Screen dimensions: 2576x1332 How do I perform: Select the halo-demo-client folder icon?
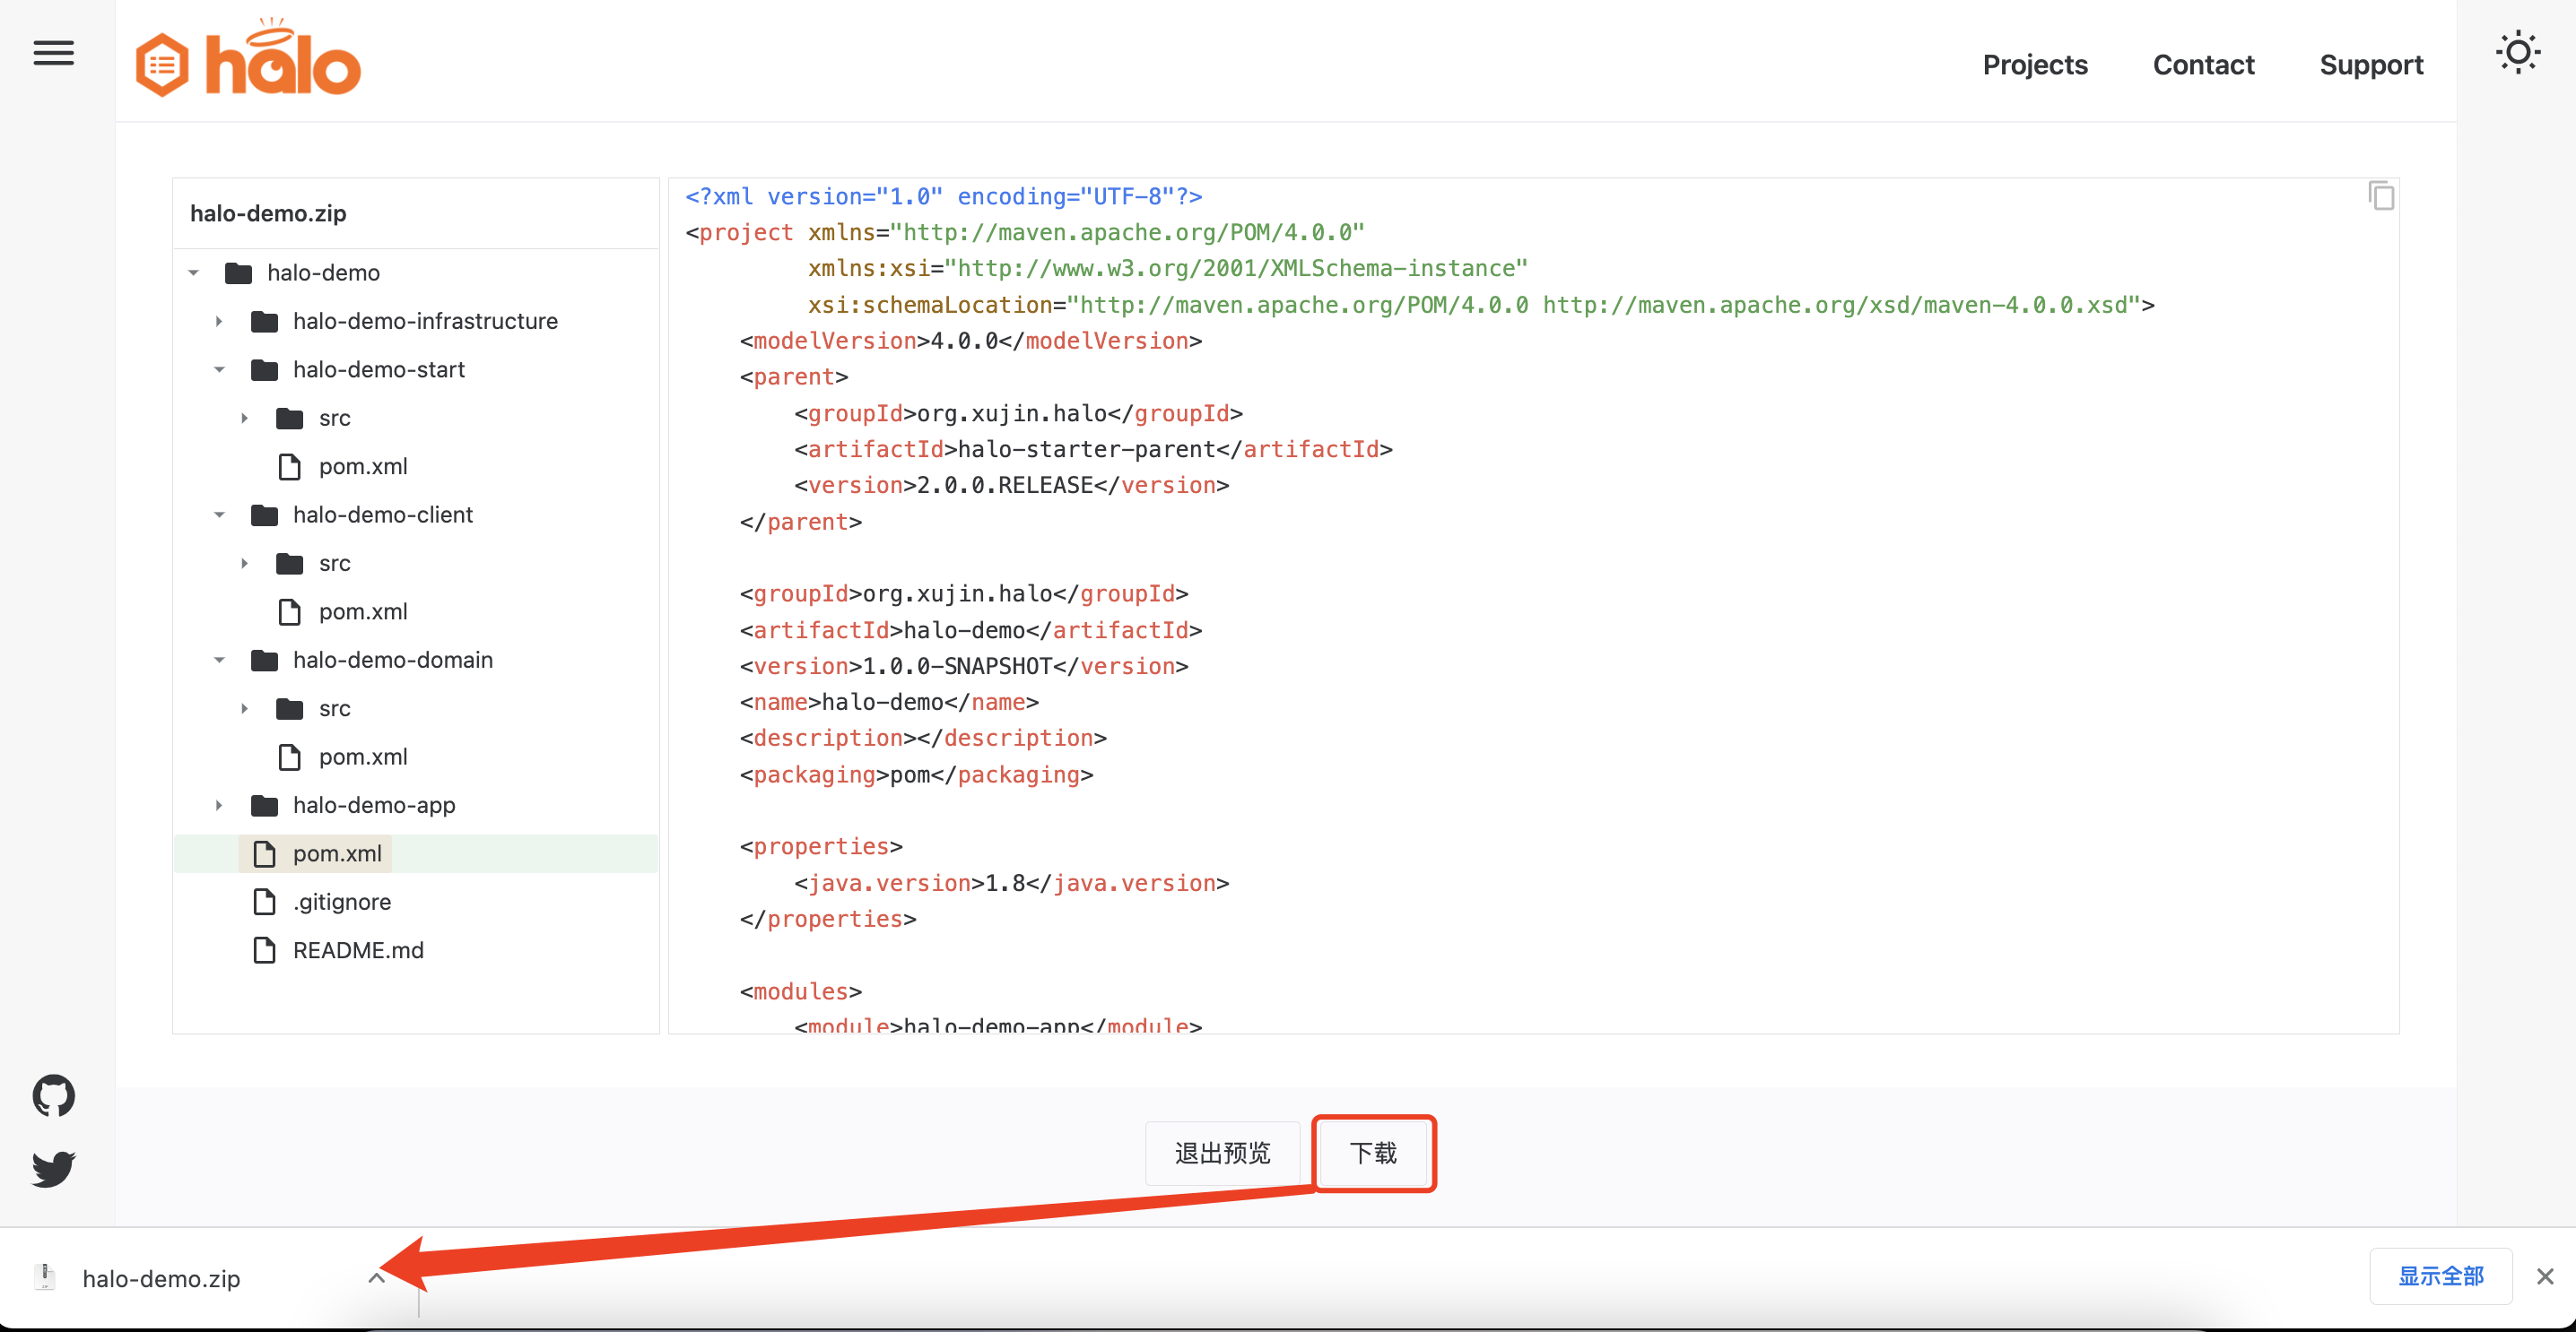pyautogui.click(x=264, y=515)
